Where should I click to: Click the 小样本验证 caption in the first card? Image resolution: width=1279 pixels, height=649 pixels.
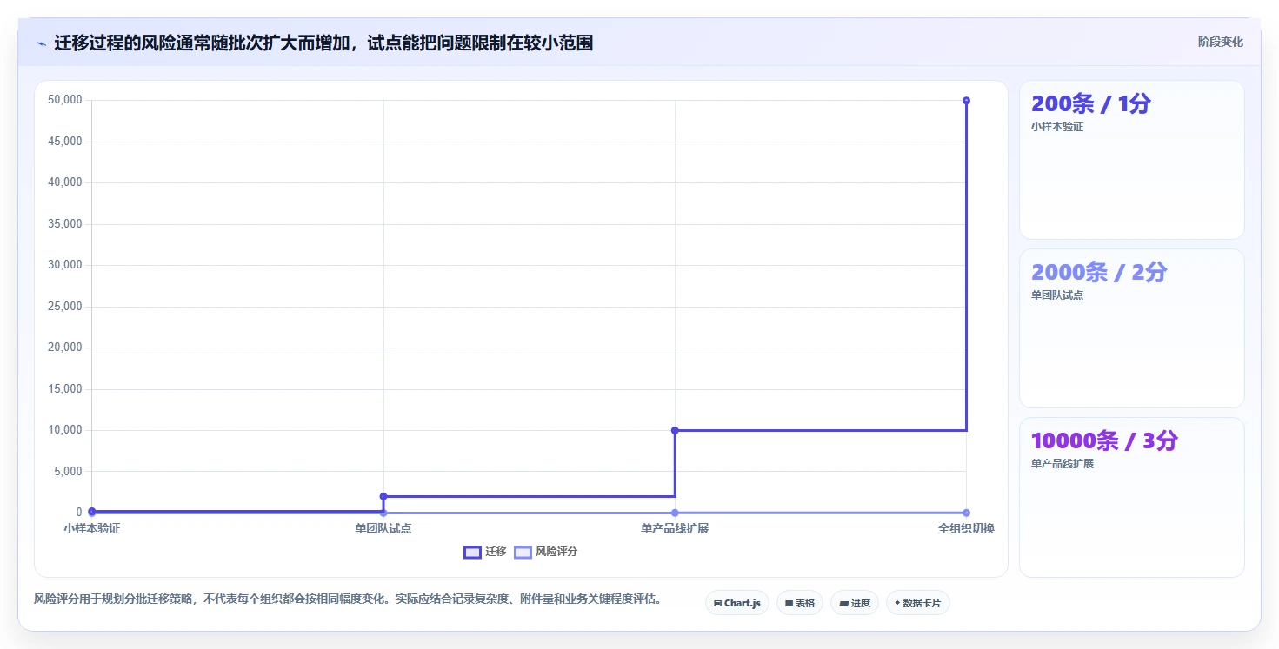click(x=1057, y=127)
